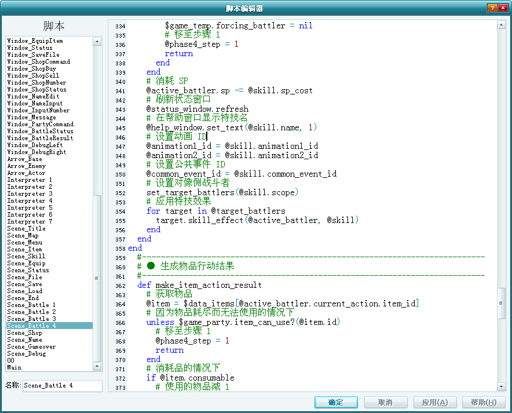512x413 pixels.
Task: Open Window_ShopCommand script
Action: point(39,62)
